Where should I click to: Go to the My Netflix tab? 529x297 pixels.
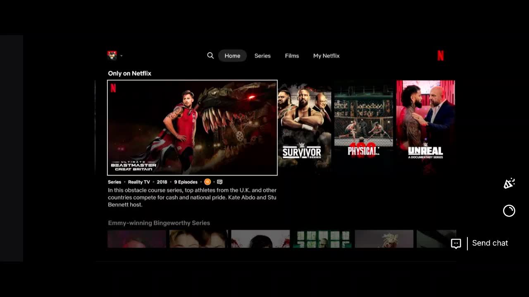(326, 56)
